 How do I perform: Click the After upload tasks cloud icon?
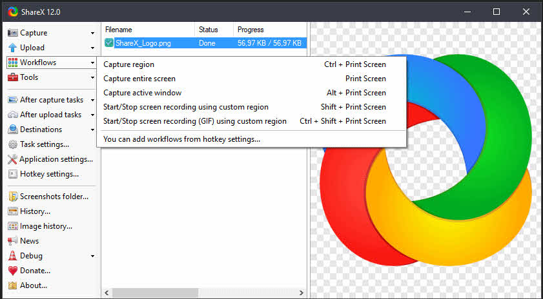pyautogui.click(x=12, y=115)
